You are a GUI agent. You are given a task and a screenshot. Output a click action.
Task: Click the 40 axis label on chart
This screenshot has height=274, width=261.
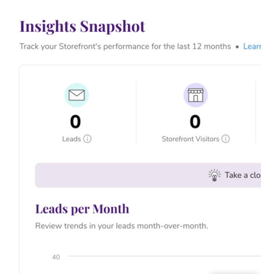point(56,257)
